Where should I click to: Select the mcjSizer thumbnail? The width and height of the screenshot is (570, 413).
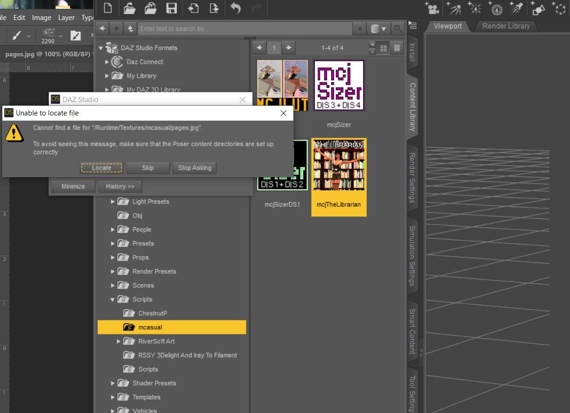[339, 86]
